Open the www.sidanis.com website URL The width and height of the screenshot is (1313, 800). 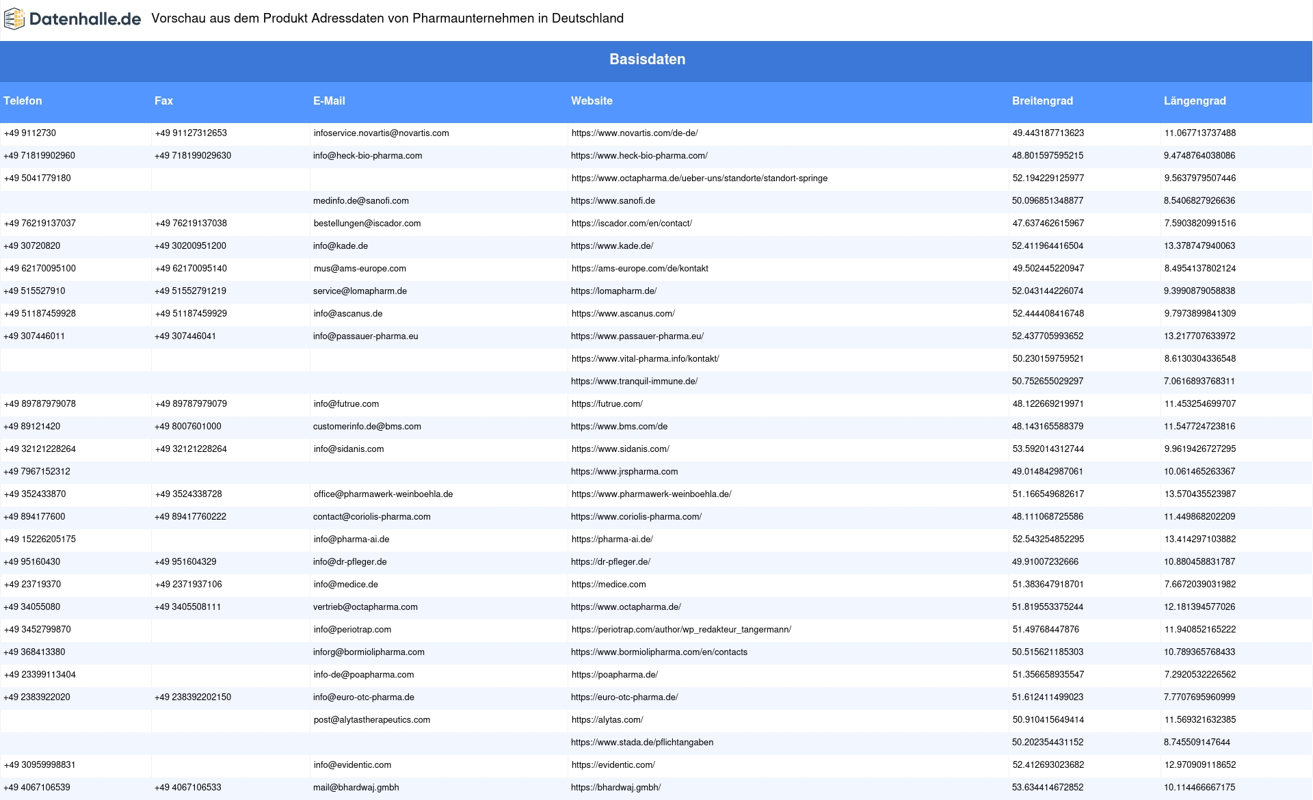click(620, 449)
